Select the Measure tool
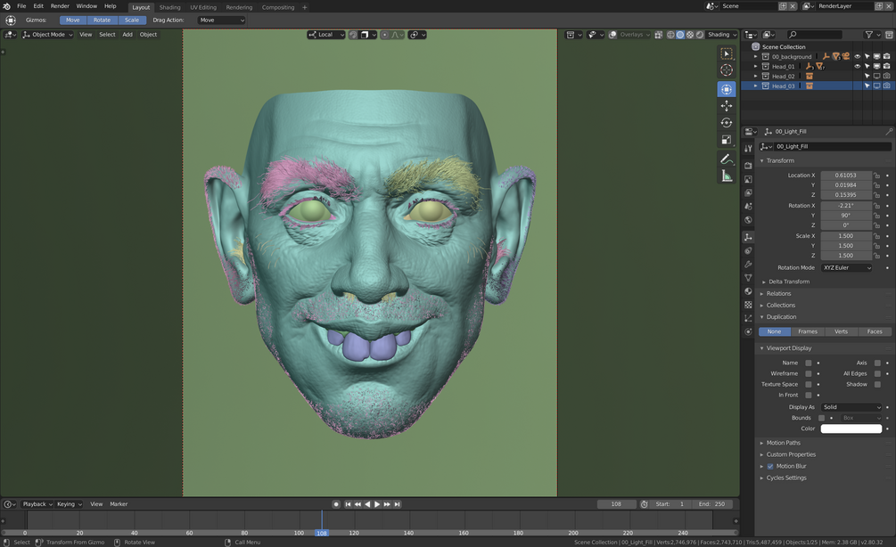Viewport: 896px width, 547px height. [x=727, y=176]
